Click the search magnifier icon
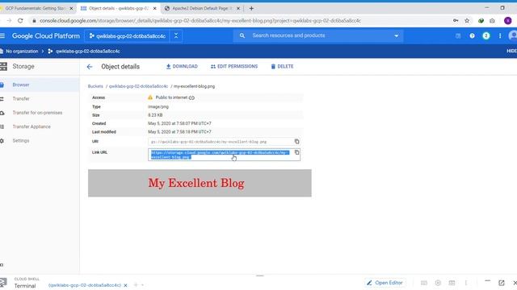Screen dimensions: 517x290 (242, 35)
